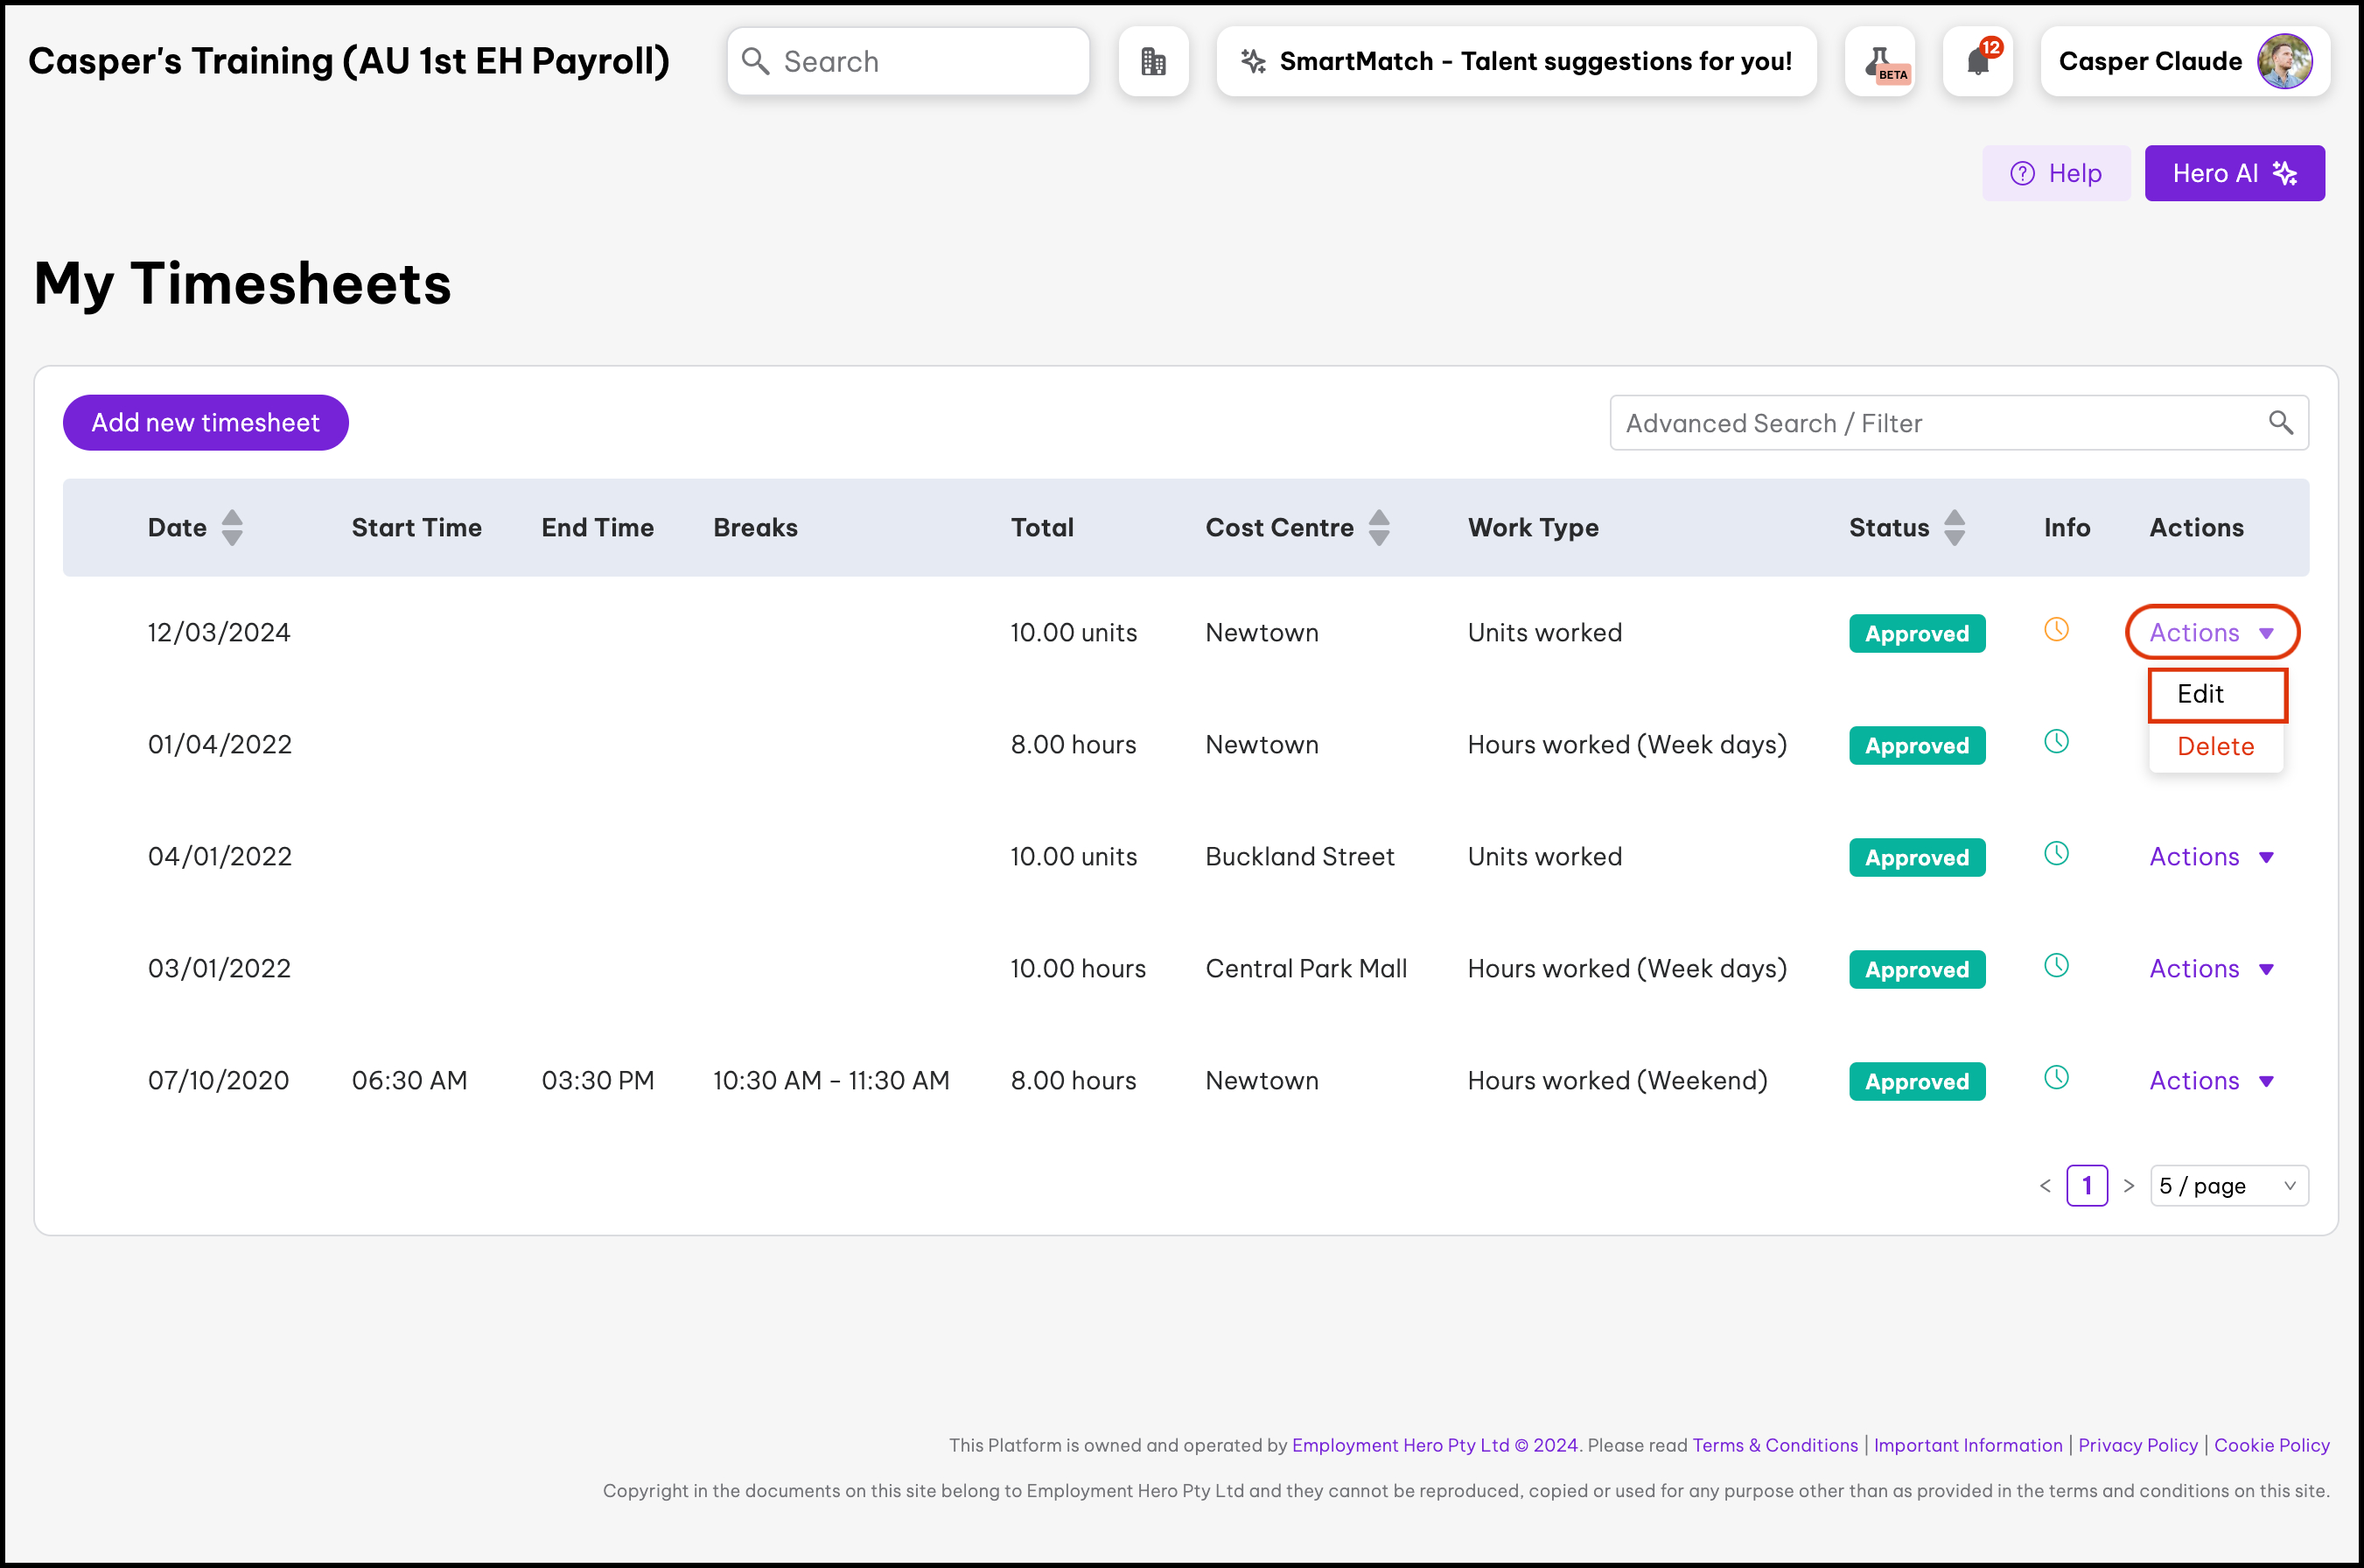The image size is (2364, 1568).
Task: Sort timesheets by Status column
Action: coord(1955,528)
